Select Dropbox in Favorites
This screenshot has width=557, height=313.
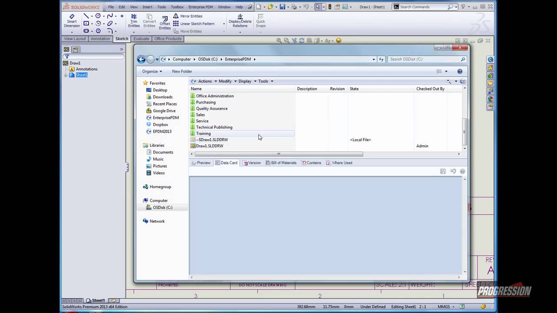coord(161,125)
